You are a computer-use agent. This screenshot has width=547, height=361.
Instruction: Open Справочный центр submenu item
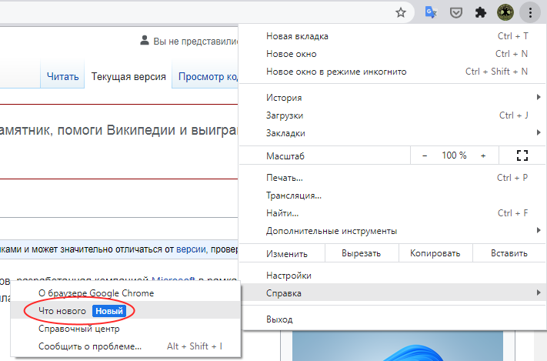(125, 329)
